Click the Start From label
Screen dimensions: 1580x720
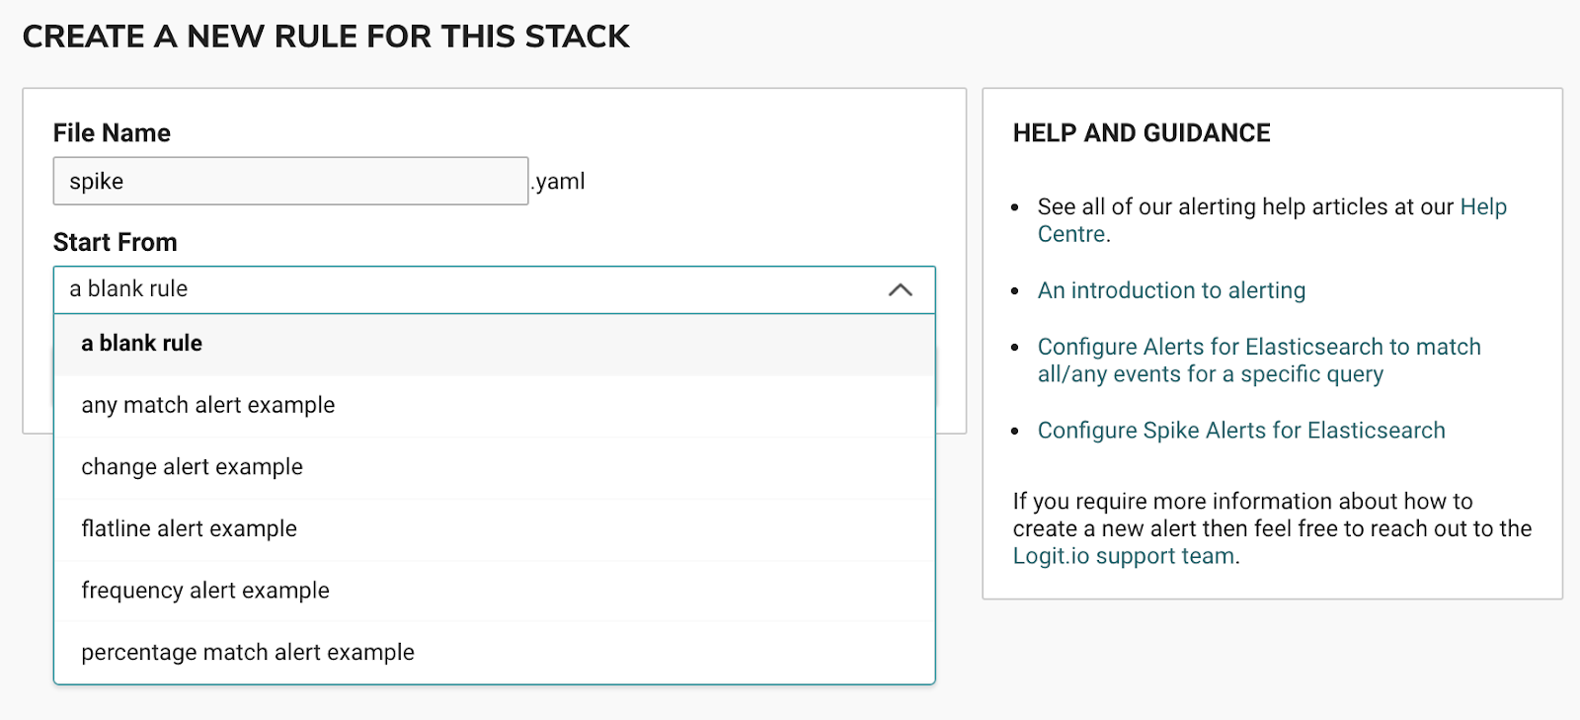coord(116,243)
